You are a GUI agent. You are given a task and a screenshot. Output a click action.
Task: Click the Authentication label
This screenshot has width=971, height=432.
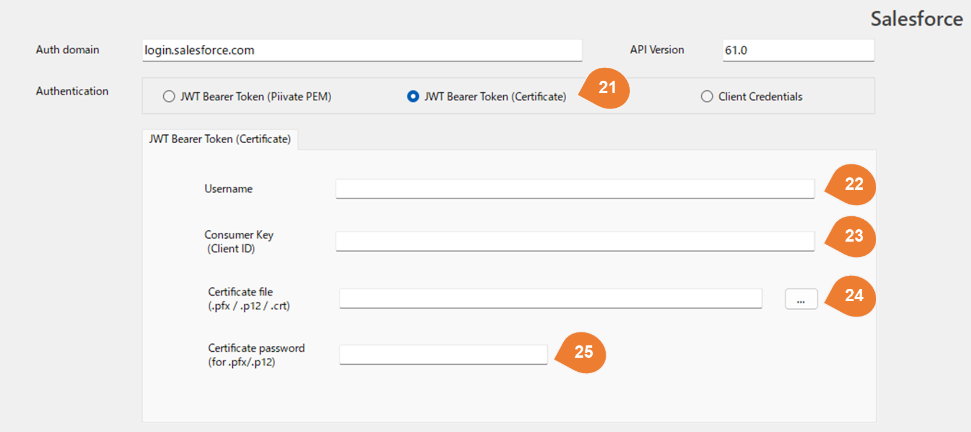72,91
